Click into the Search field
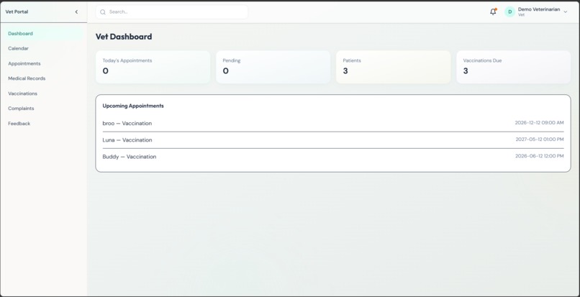 tap(172, 12)
